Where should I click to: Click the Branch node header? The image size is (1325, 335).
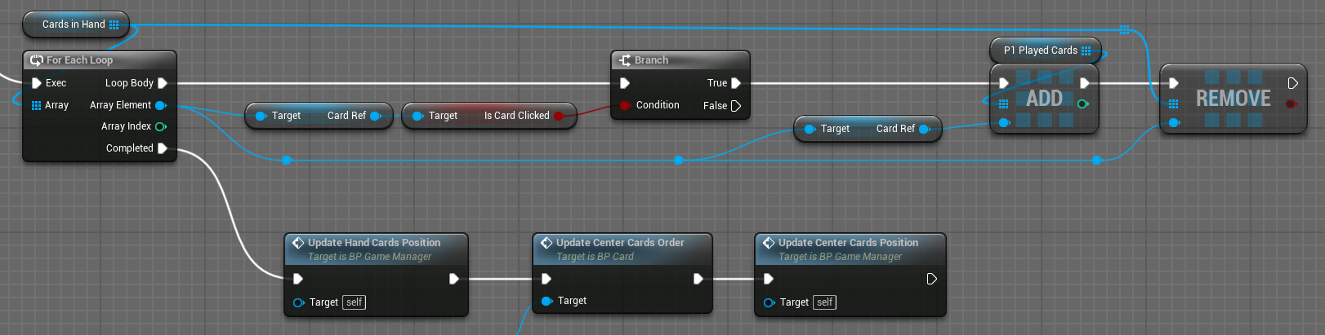coord(651,60)
